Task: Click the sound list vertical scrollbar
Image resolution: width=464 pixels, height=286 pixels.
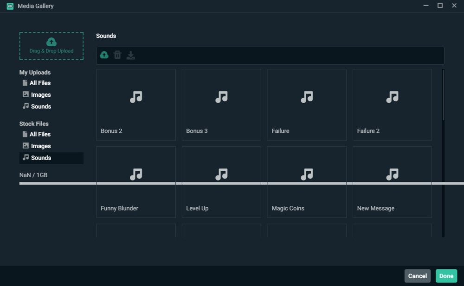Action: (x=443, y=95)
